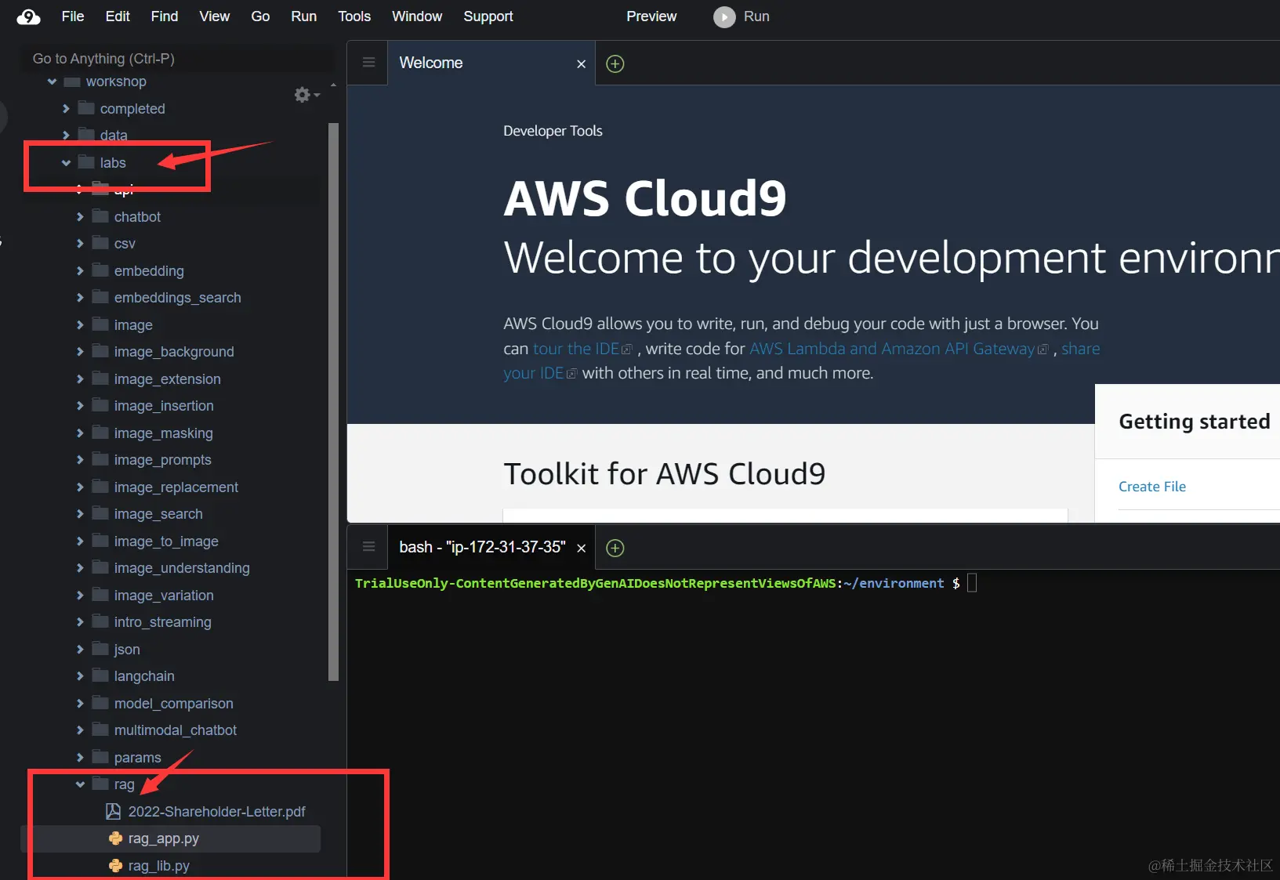The width and height of the screenshot is (1280, 880).
Task: Open the Edit menu
Action: (x=118, y=16)
